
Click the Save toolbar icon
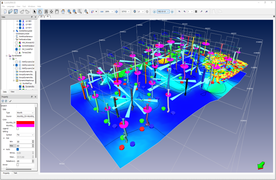point(16,12)
